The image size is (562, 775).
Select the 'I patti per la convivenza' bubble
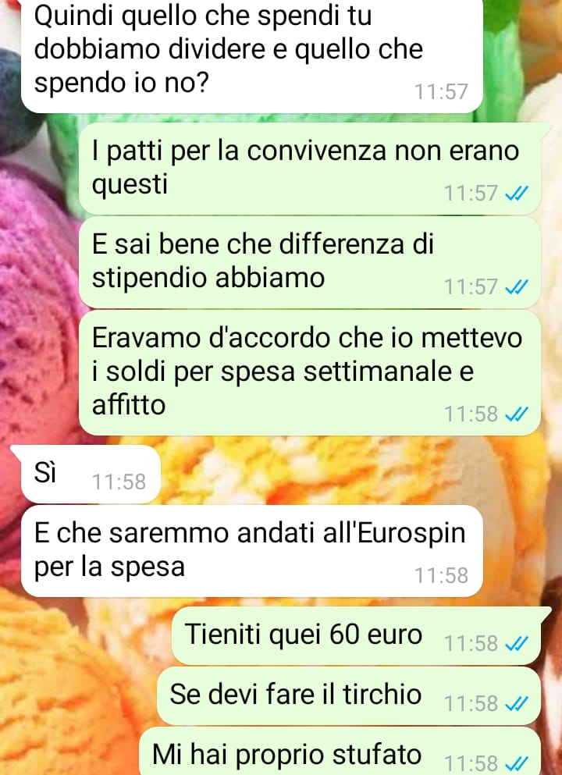309,169
